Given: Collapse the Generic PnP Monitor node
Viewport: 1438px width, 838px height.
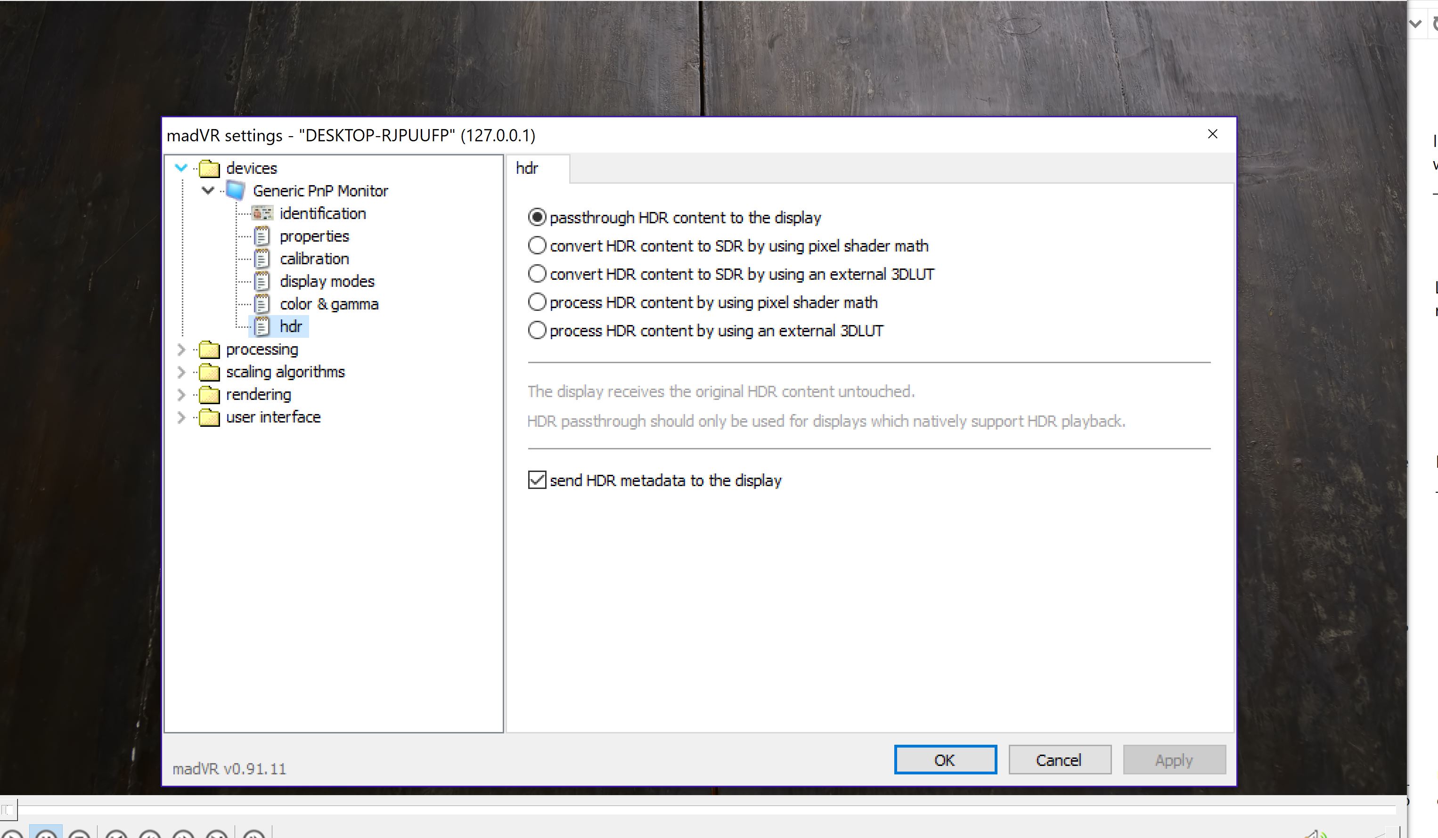Looking at the screenshot, I should coord(208,190).
